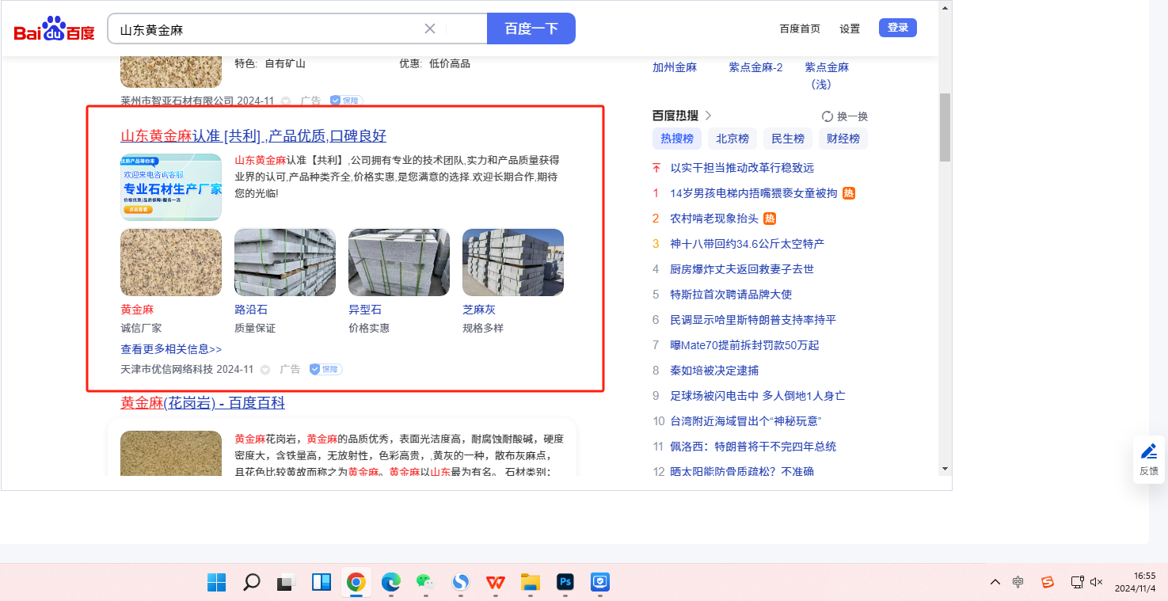Open Photoshop from the taskbar
This screenshot has width=1168, height=601.
click(x=565, y=583)
